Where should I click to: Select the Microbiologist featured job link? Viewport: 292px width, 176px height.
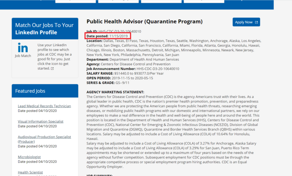(30, 157)
